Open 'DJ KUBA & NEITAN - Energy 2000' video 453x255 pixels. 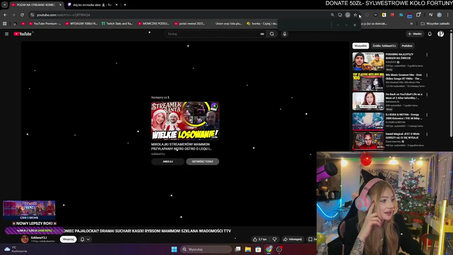(368, 121)
